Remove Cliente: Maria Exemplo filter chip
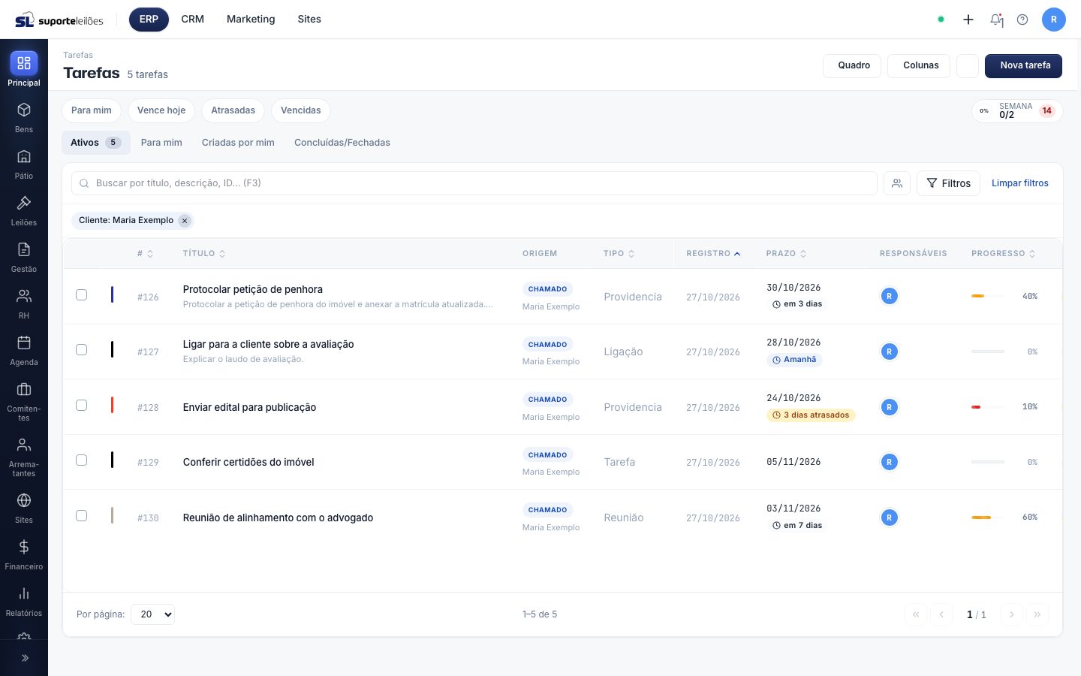 [x=185, y=221]
